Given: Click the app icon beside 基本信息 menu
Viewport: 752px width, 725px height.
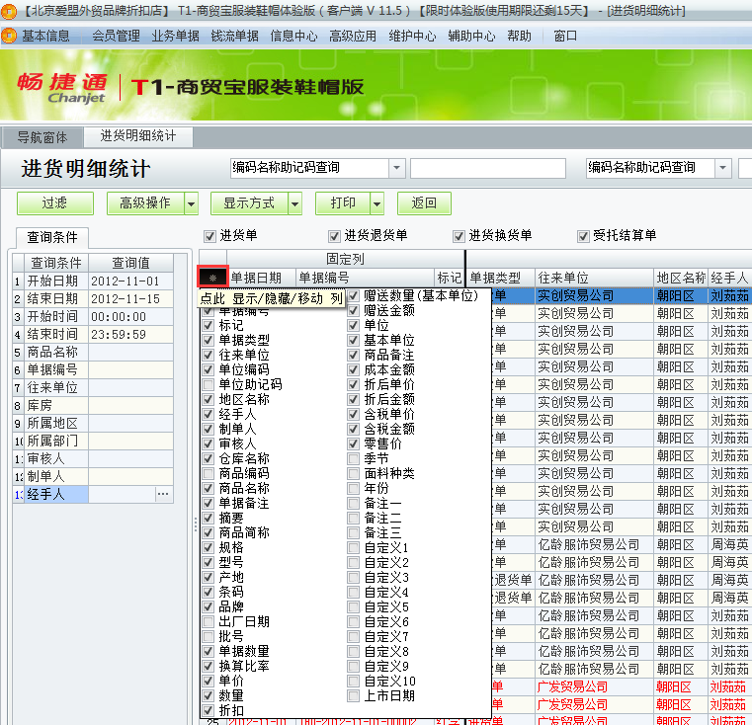Looking at the screenshot, I should coord(10,36).
